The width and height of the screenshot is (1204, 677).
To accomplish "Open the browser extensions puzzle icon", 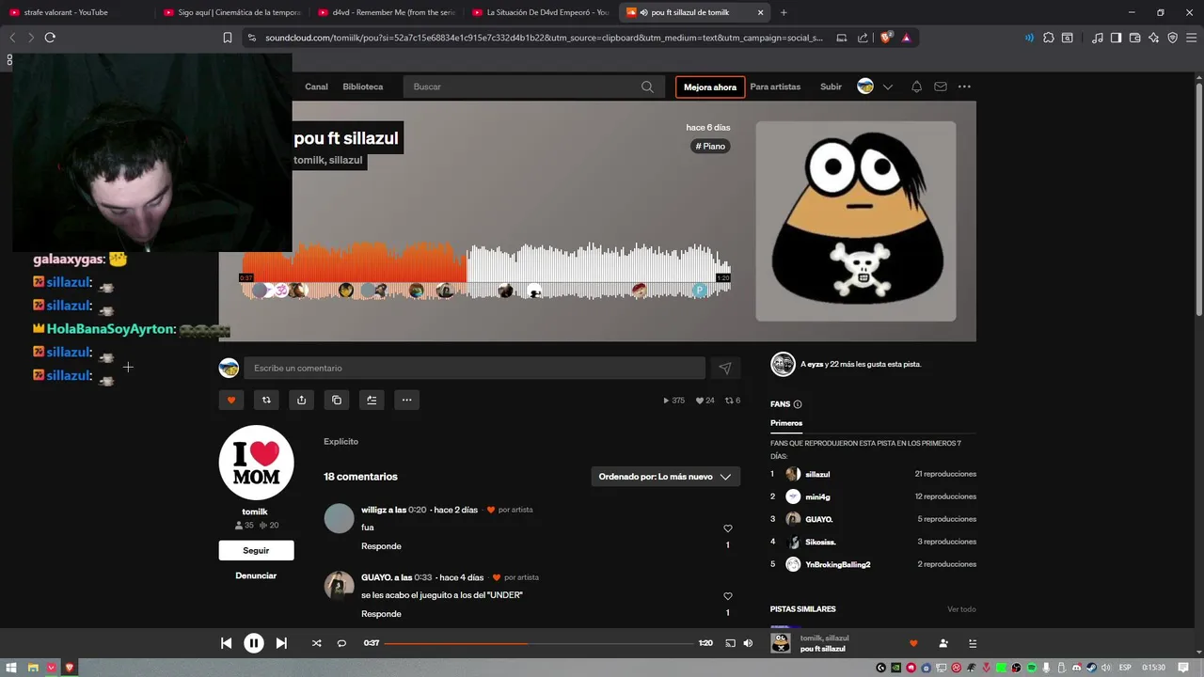I will pyautogui.click(x=1049, y=38).
